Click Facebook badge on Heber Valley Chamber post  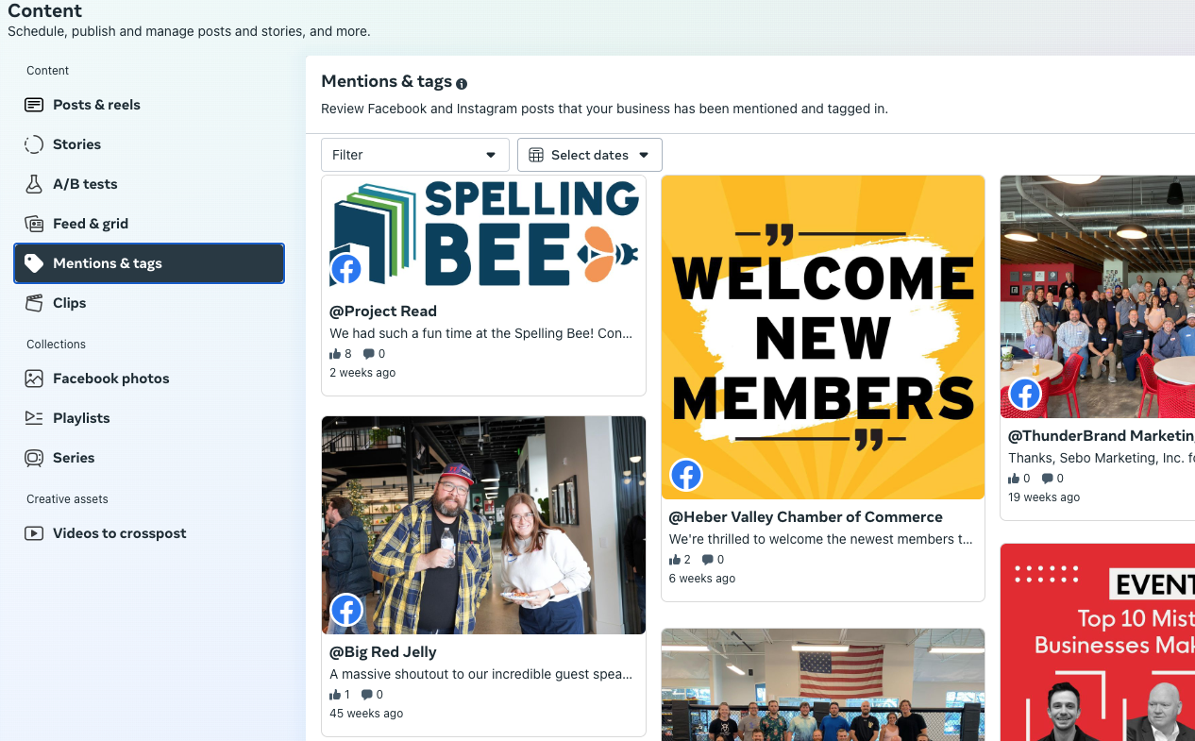click(x=686, y=475)
